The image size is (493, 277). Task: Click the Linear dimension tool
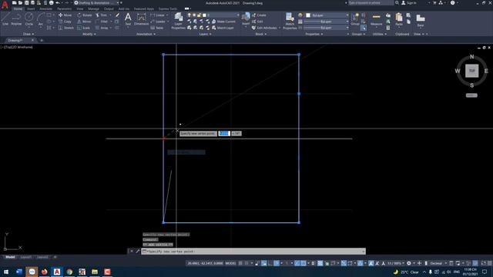coord(157,15)
